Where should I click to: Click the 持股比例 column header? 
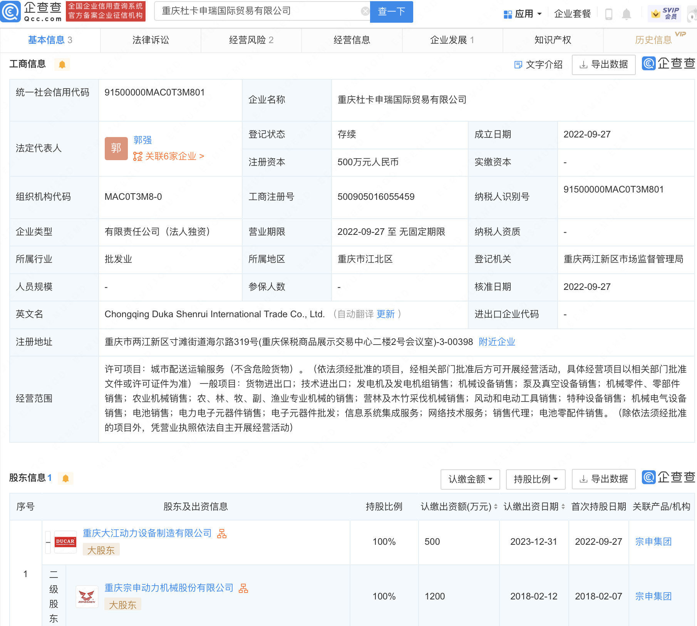[384, 507]
